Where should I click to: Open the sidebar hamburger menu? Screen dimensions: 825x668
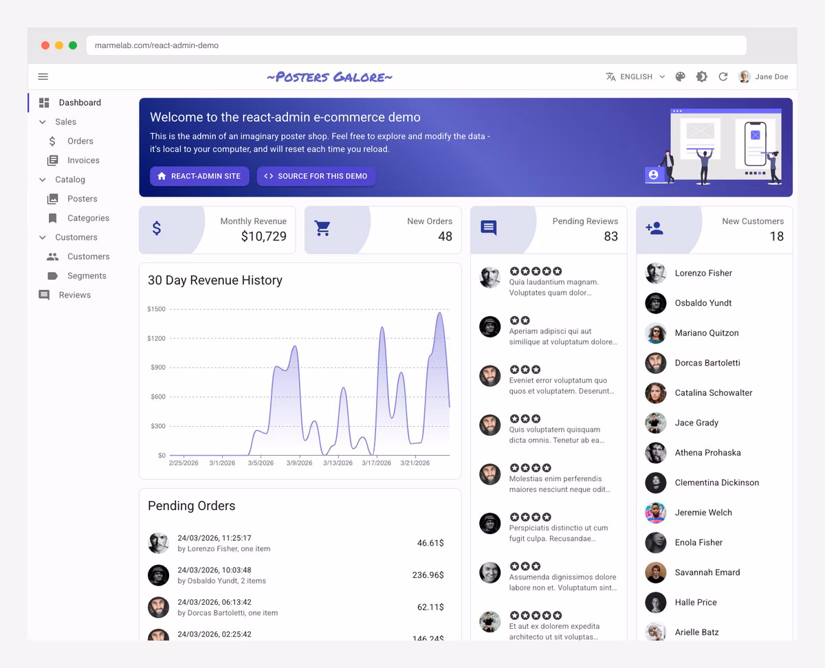pyautogui.click(x=43, y=76)
